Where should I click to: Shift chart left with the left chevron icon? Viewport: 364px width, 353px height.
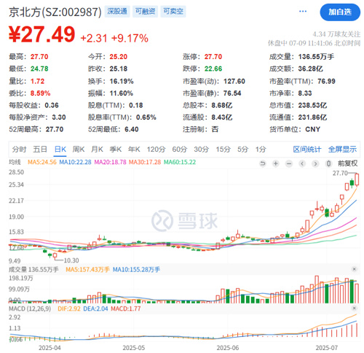pyautogui.click(x=302, y=163)
